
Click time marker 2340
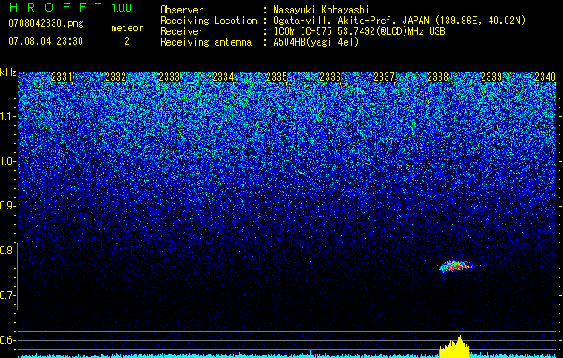pos(545,77)
